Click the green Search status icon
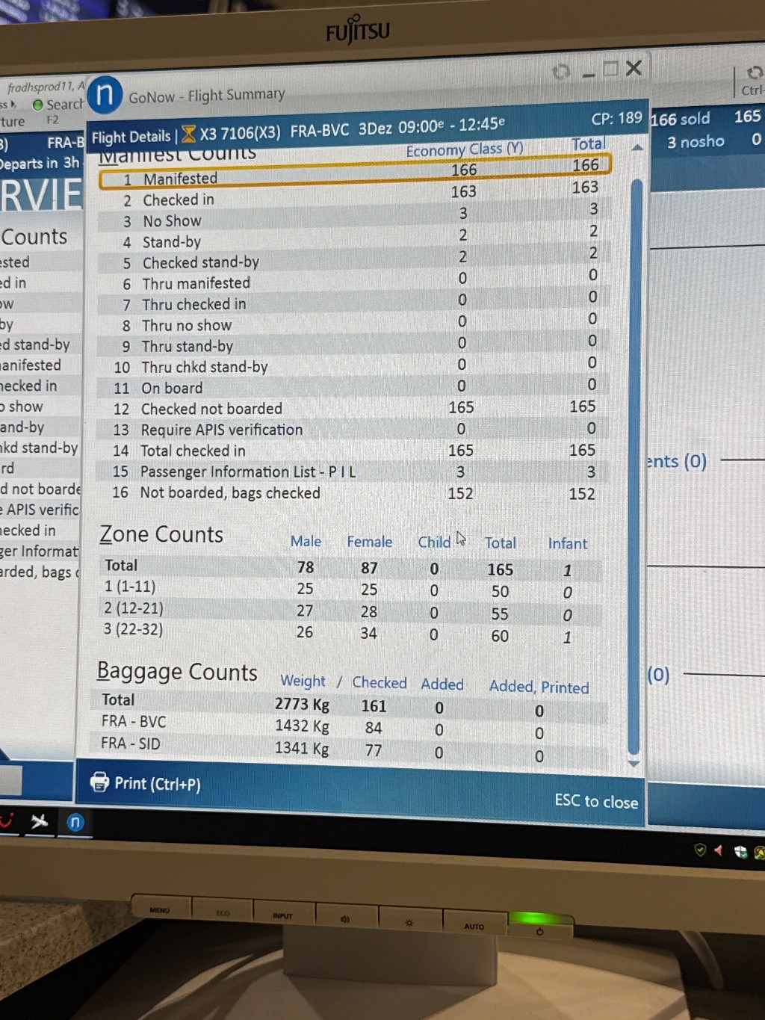765x1020 pixels. click(37, 105)
